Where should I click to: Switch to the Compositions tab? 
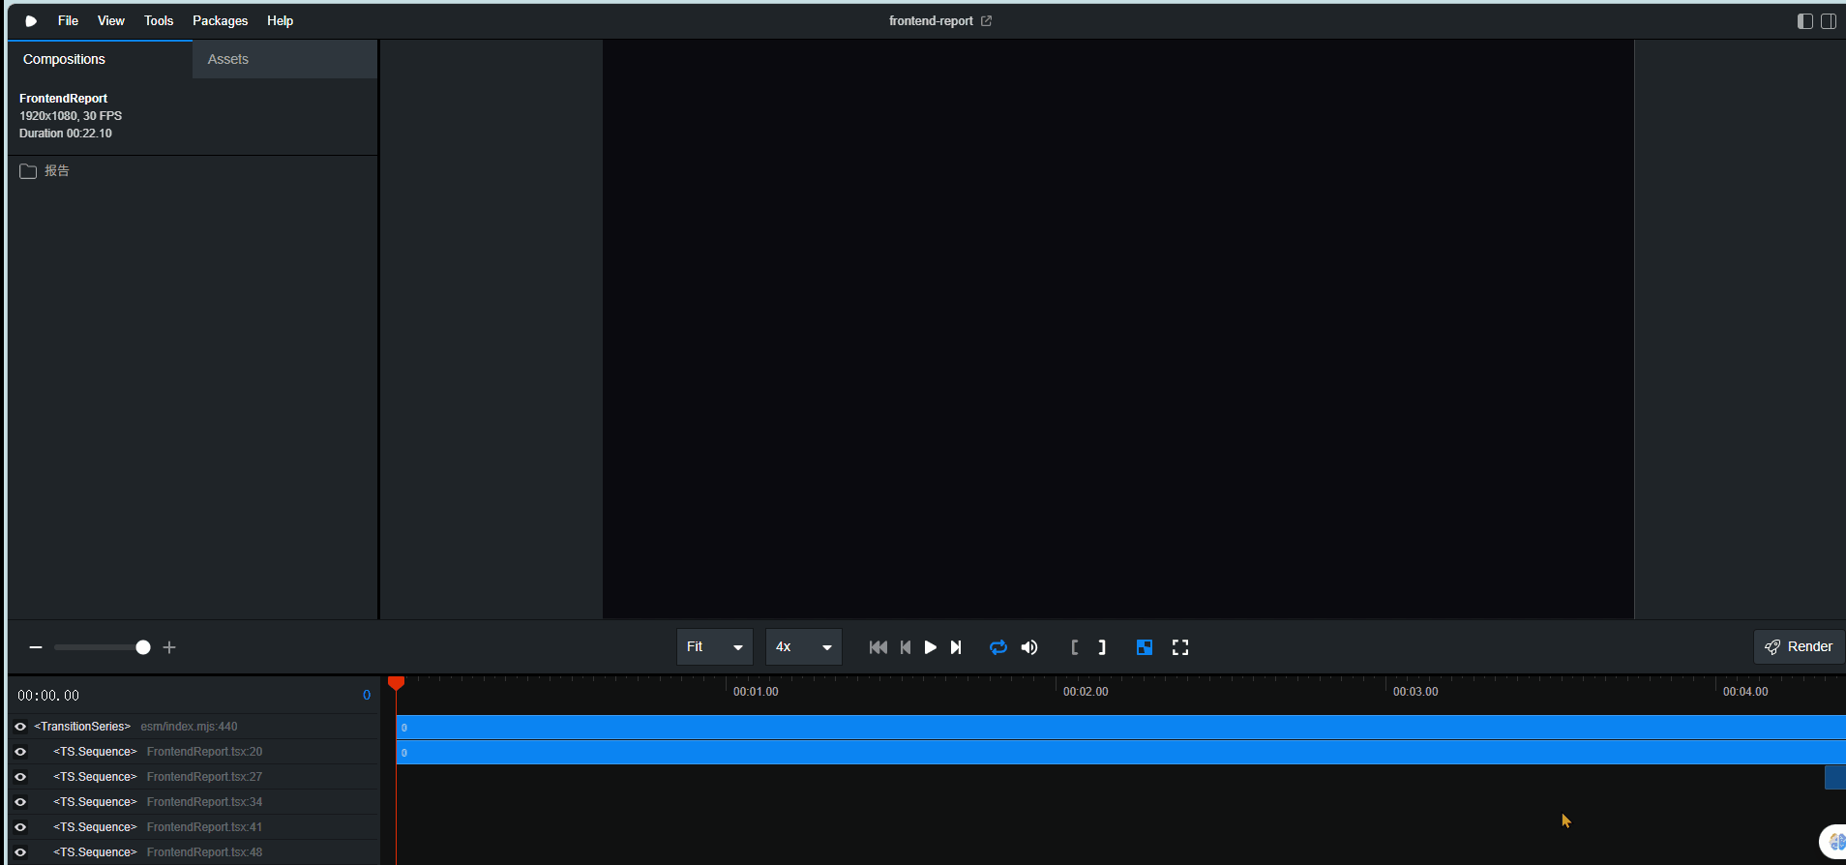click(x=100, y=59)
